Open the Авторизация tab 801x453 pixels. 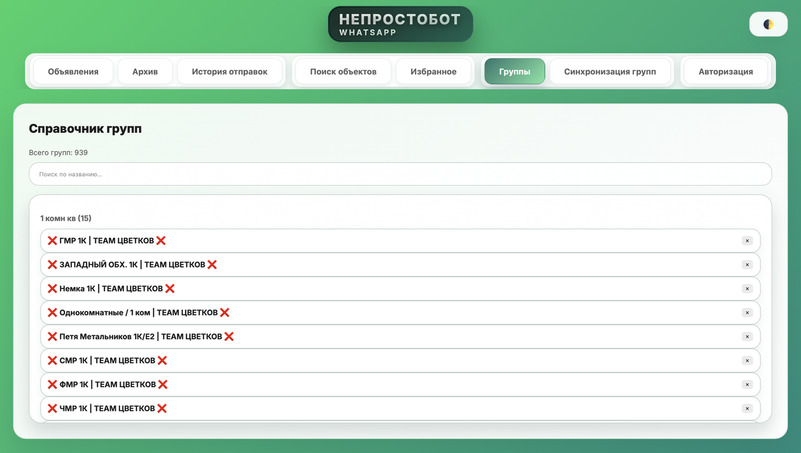point(726,71)
